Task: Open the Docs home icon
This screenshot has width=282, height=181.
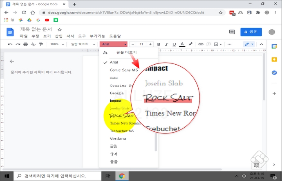Action: 10,32
